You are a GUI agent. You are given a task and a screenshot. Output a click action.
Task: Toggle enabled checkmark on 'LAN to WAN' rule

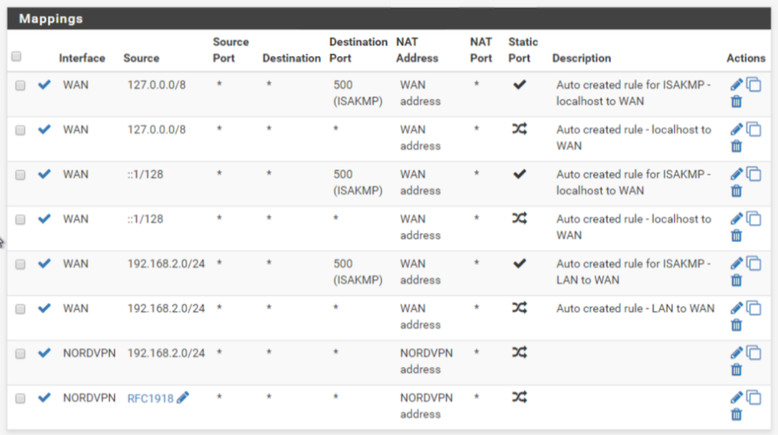coord(44,308)
